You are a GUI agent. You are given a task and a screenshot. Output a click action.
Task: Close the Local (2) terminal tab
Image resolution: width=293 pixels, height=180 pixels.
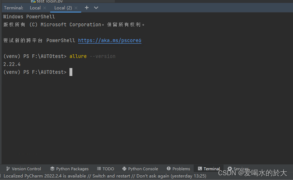pos(76,8)
